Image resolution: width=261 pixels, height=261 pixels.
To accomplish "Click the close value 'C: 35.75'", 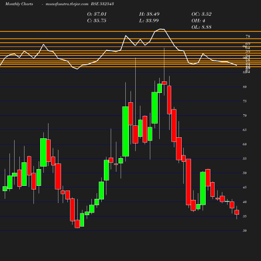I will (x=97, y=20).
